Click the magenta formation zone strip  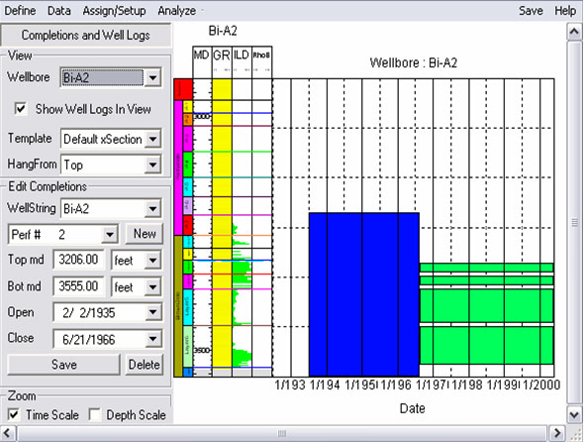178,167
